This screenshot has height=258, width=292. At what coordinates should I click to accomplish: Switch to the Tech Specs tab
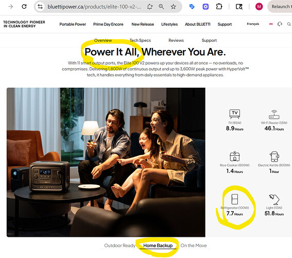(x=140, y=40)
